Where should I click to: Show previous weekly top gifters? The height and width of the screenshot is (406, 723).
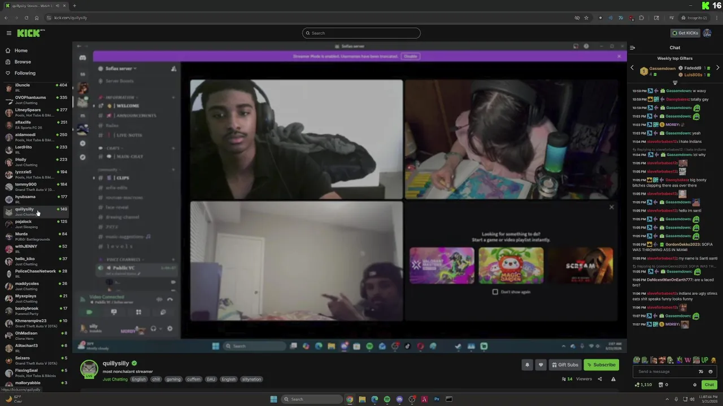pos(632,68)
